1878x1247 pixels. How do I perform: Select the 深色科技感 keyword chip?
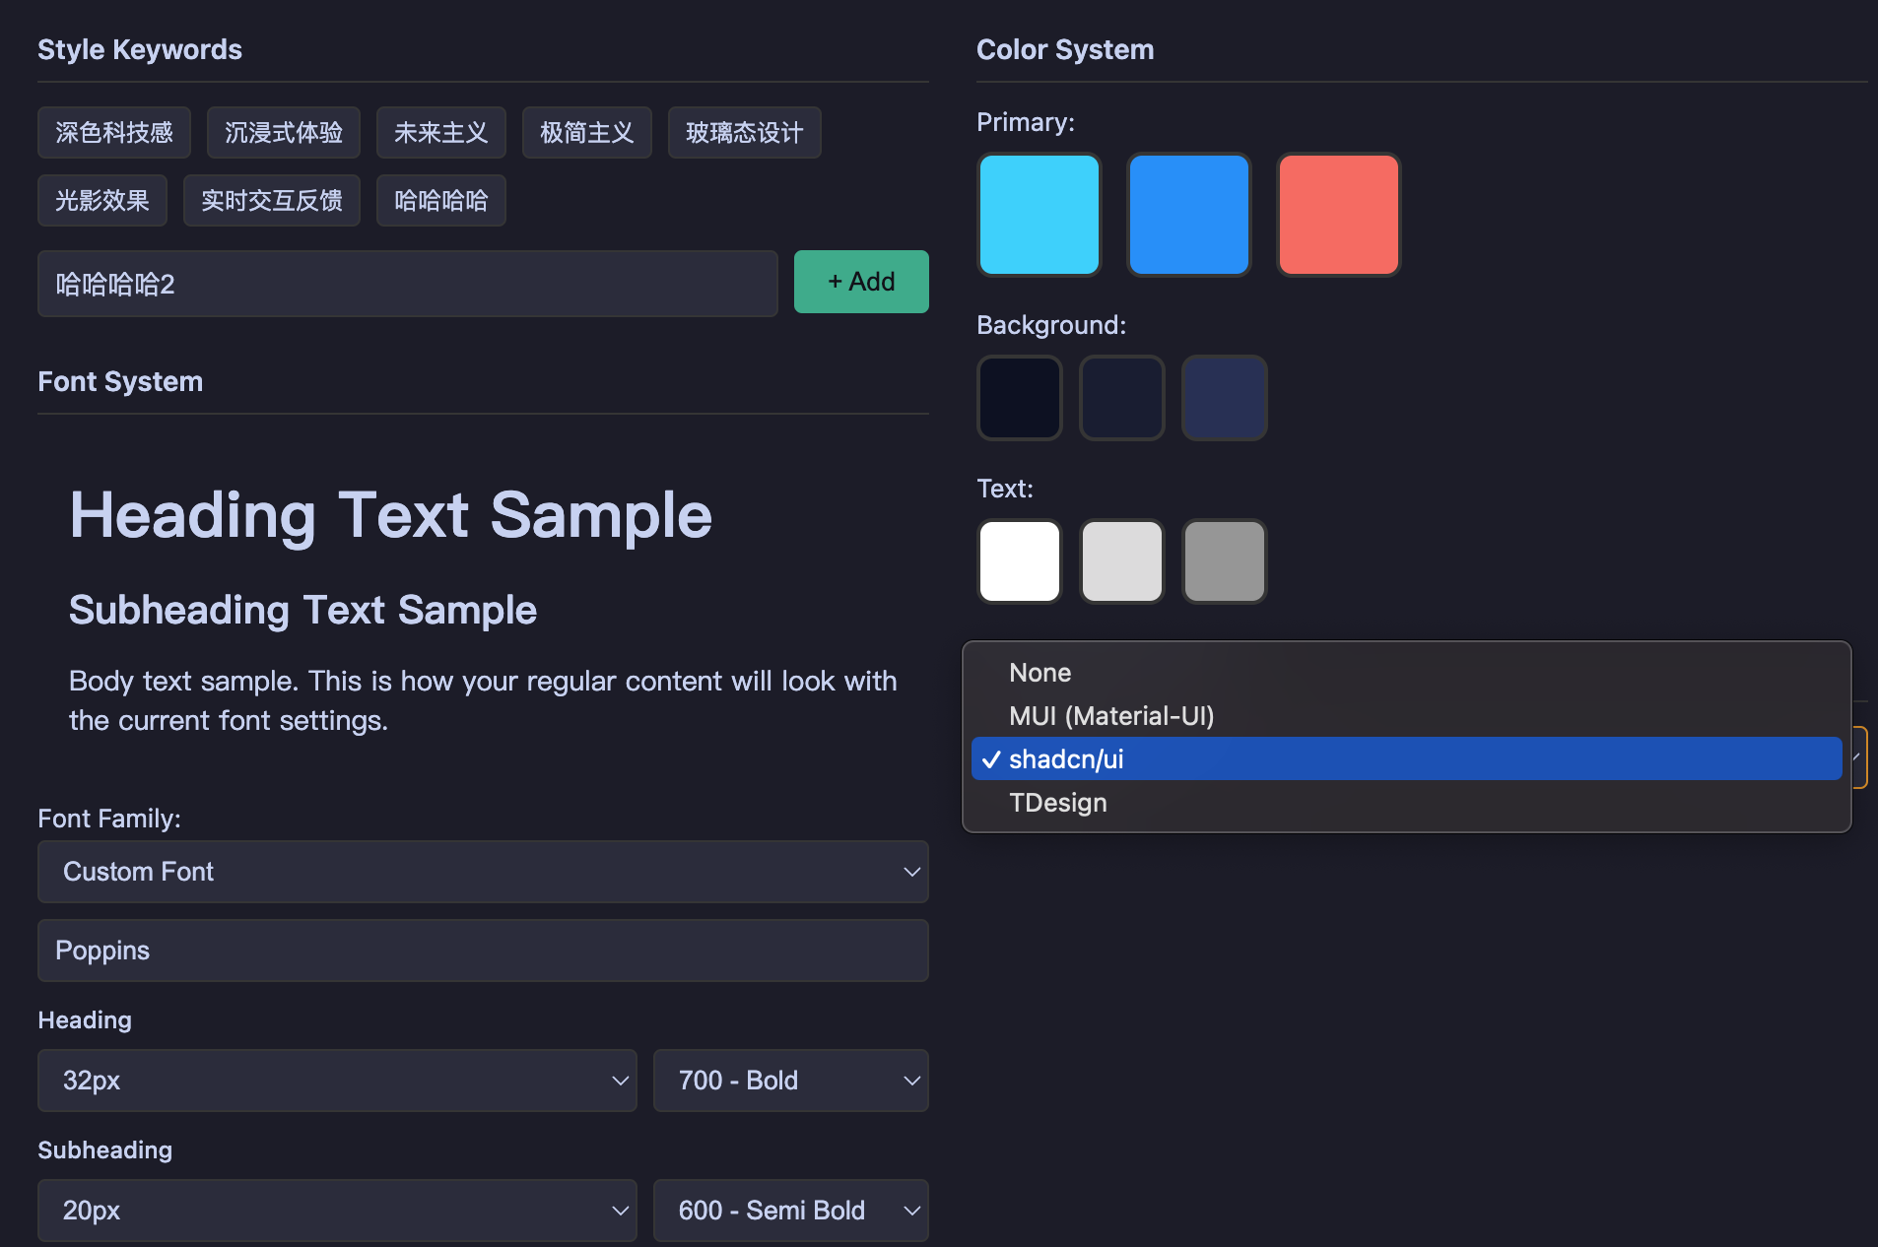coord(113,132)
